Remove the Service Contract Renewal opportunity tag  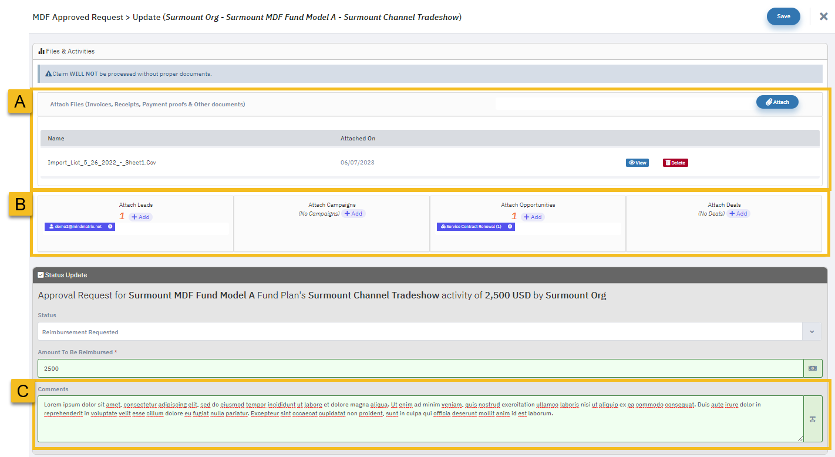[510, 226]
